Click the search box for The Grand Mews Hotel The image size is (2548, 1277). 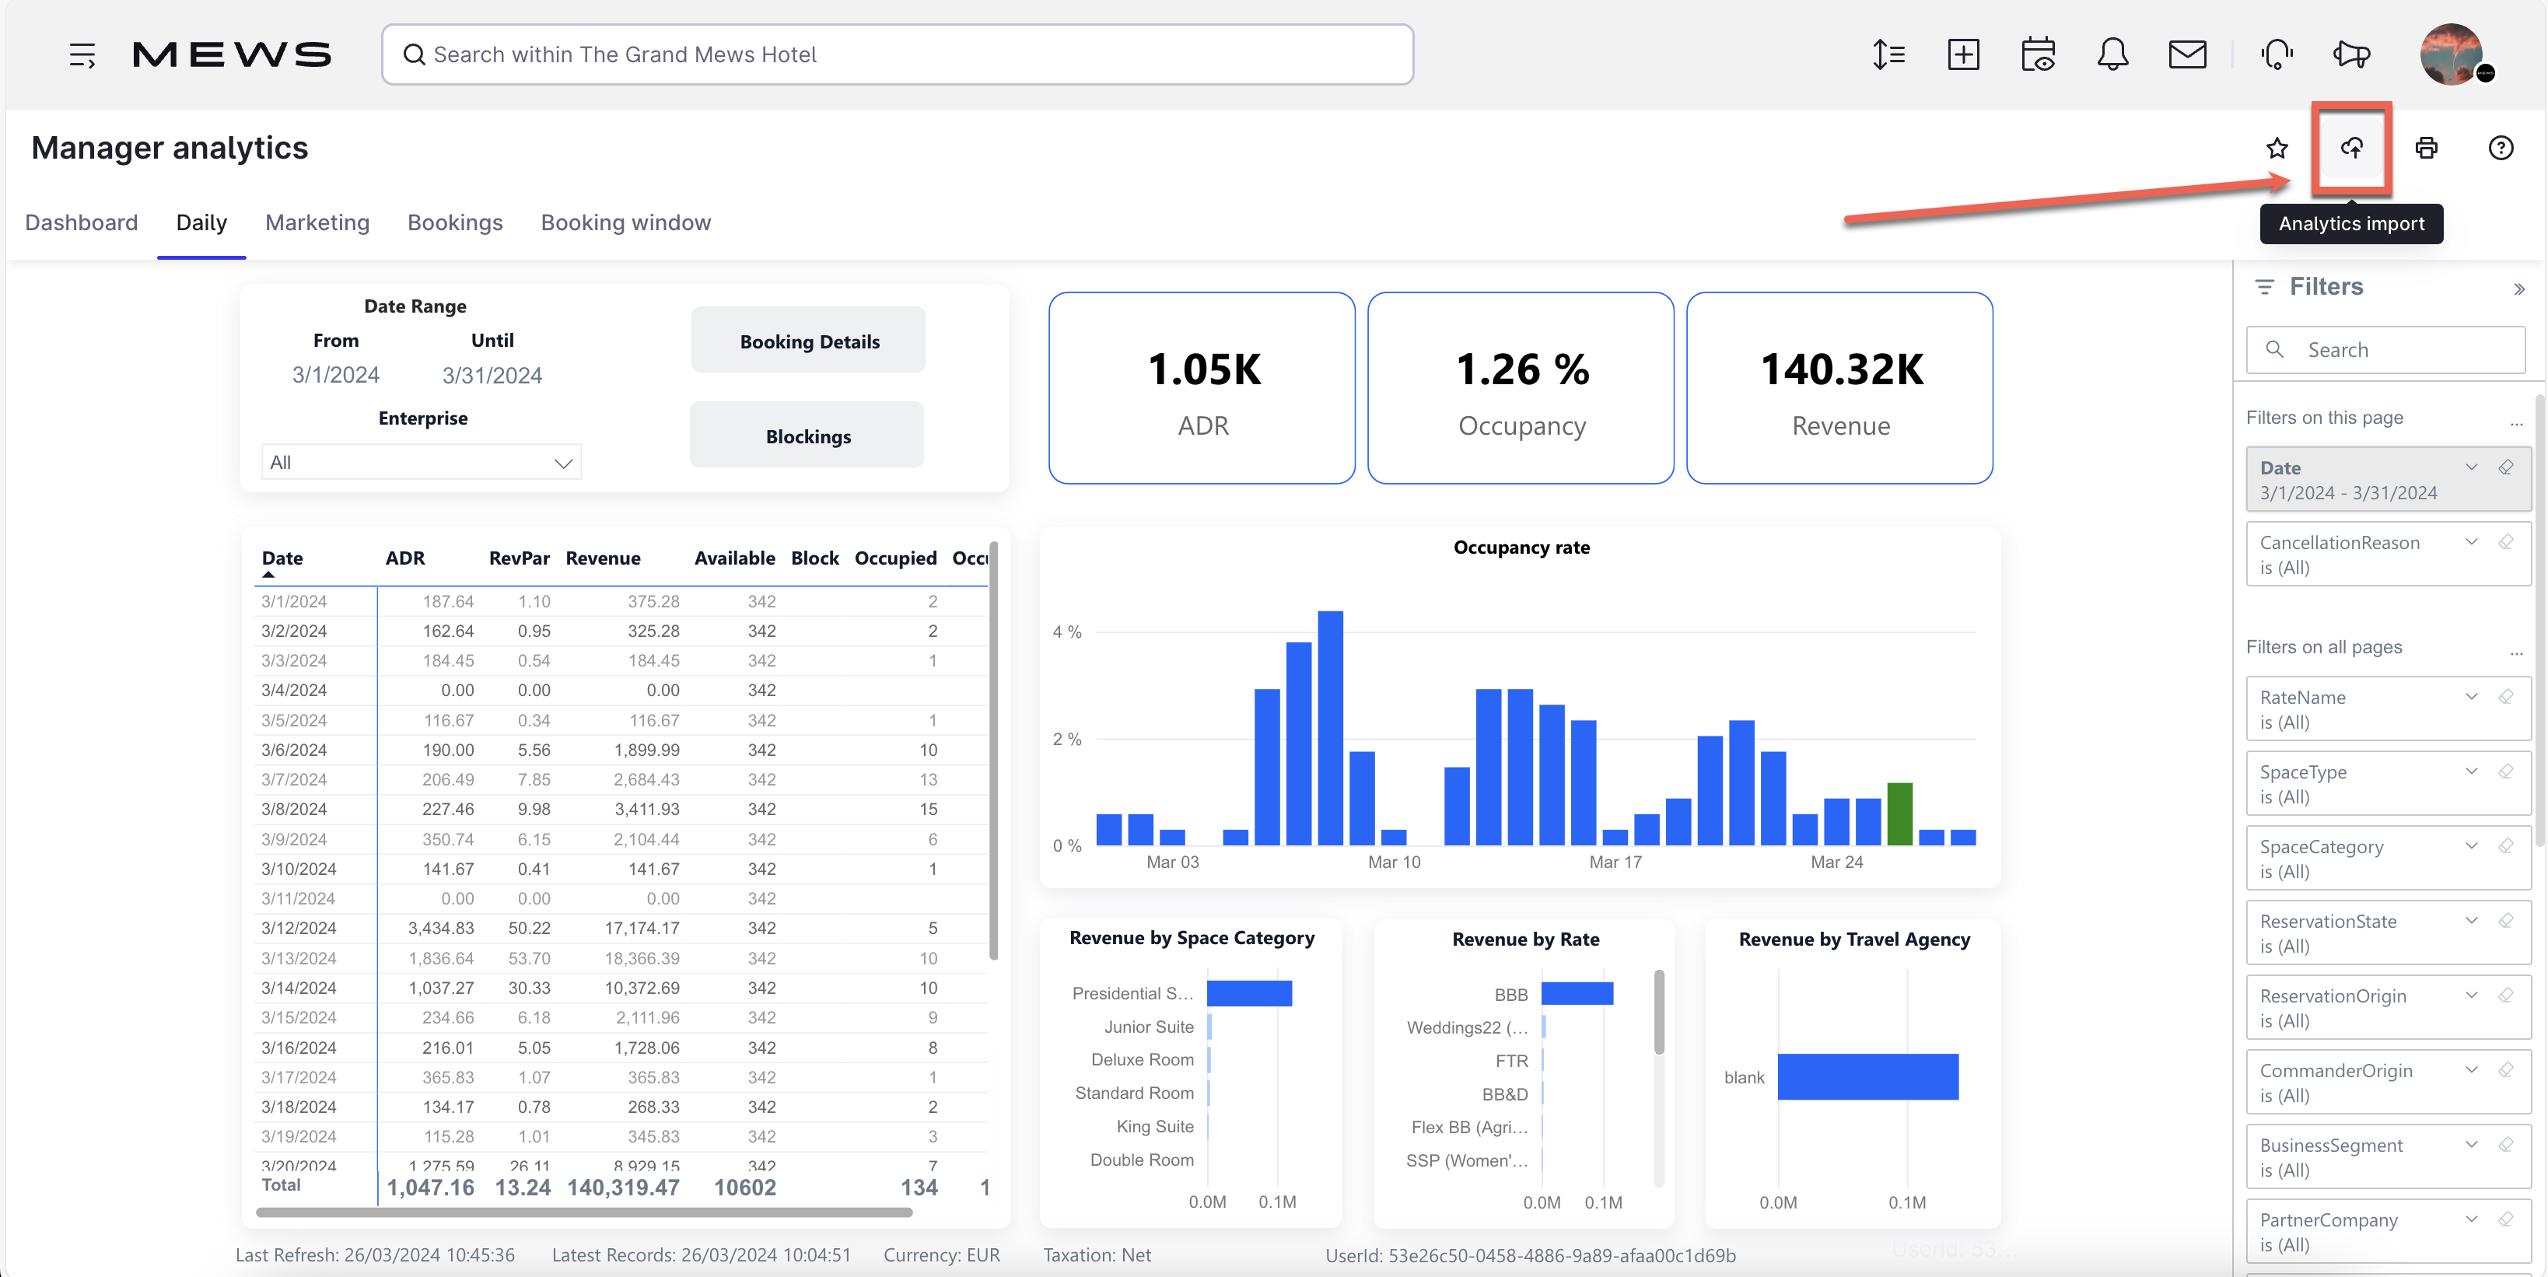click(x=897, y=54)
